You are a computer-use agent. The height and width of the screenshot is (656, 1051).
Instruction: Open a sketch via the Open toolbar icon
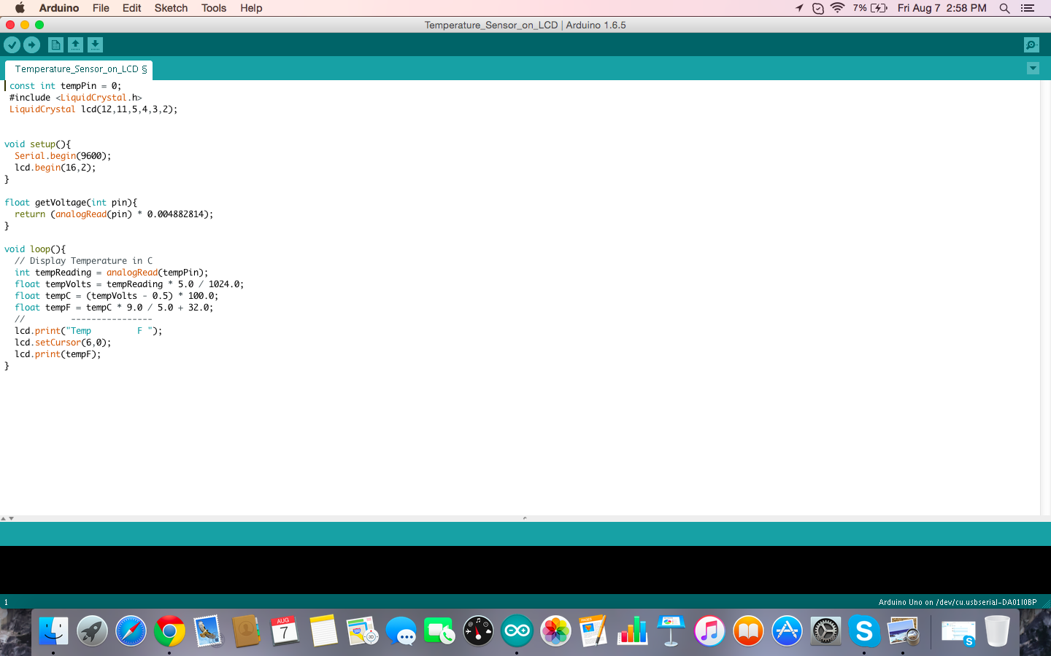point(75,44)
